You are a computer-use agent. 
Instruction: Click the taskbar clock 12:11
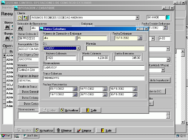(182, 136)
